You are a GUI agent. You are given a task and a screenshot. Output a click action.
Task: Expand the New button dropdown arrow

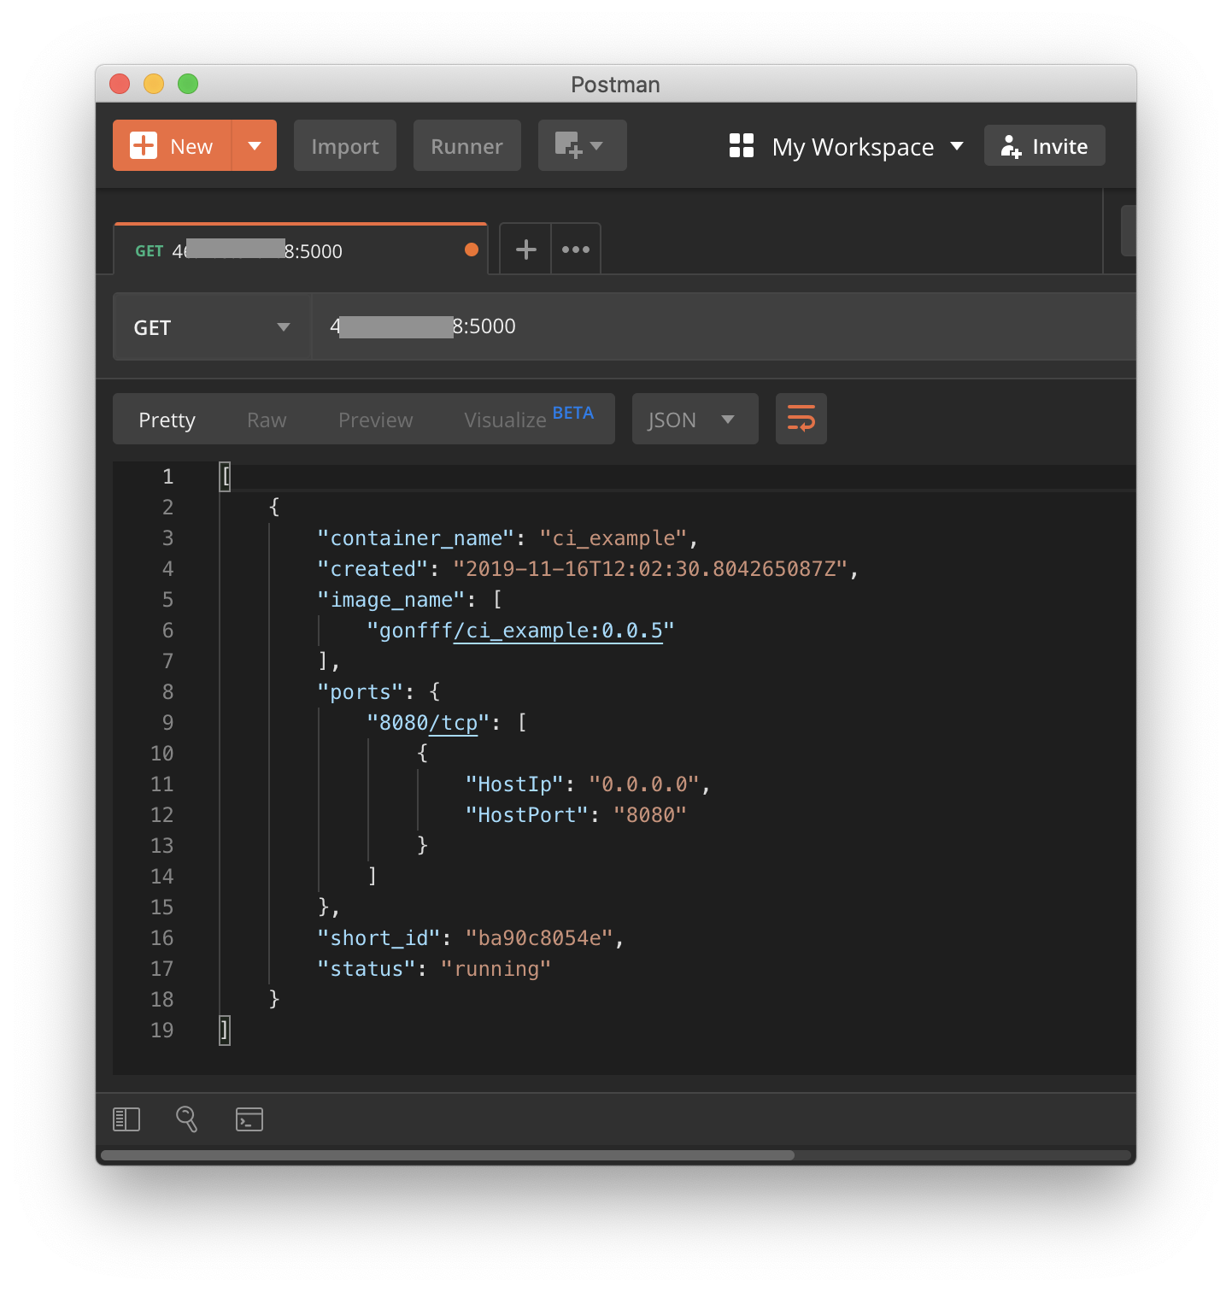(254, 145)
